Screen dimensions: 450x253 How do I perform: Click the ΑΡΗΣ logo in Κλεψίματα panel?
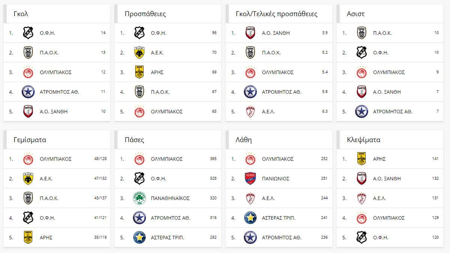pyautogui.click(x=361, y=159)
